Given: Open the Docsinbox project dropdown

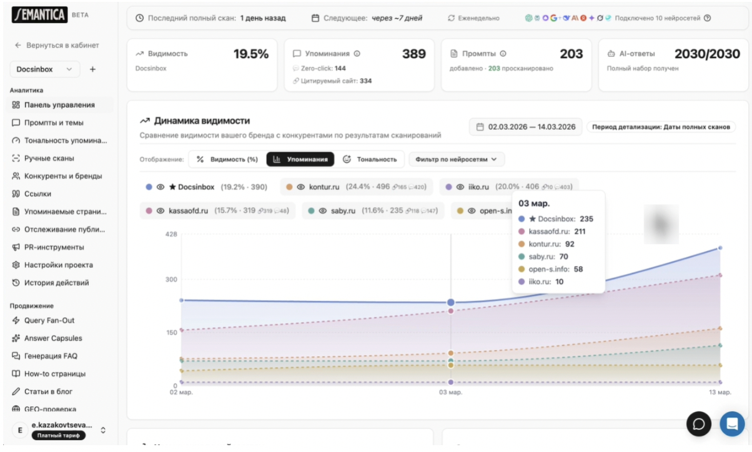Looking at the screenshot, I should 45,69.
